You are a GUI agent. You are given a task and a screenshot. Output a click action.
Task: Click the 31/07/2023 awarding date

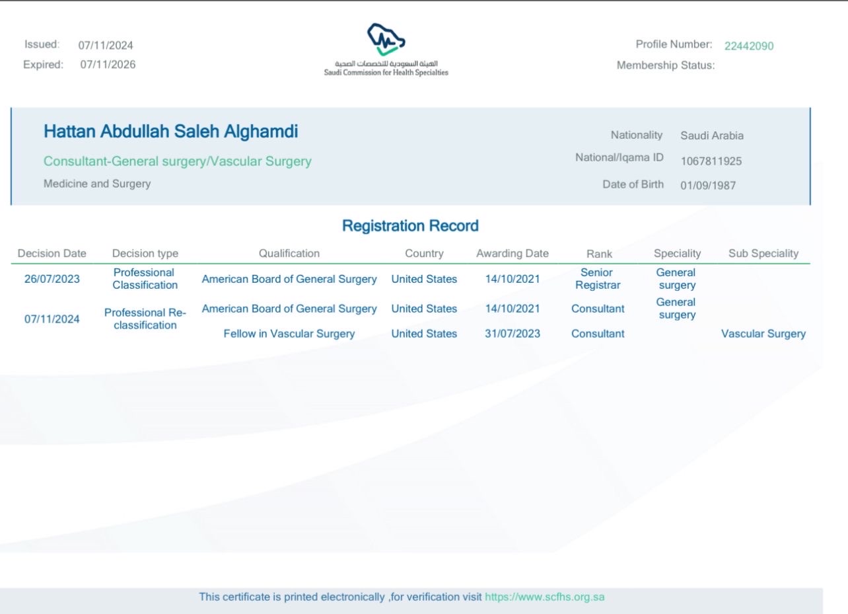(x=512, y=334)
